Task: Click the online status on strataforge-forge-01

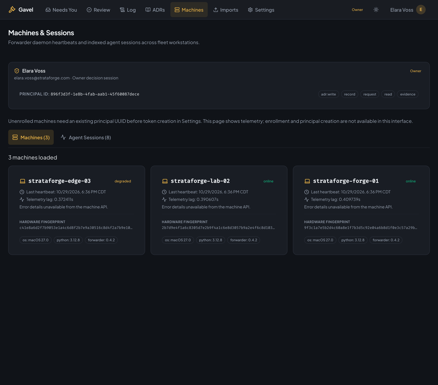Action: [411, 181]
